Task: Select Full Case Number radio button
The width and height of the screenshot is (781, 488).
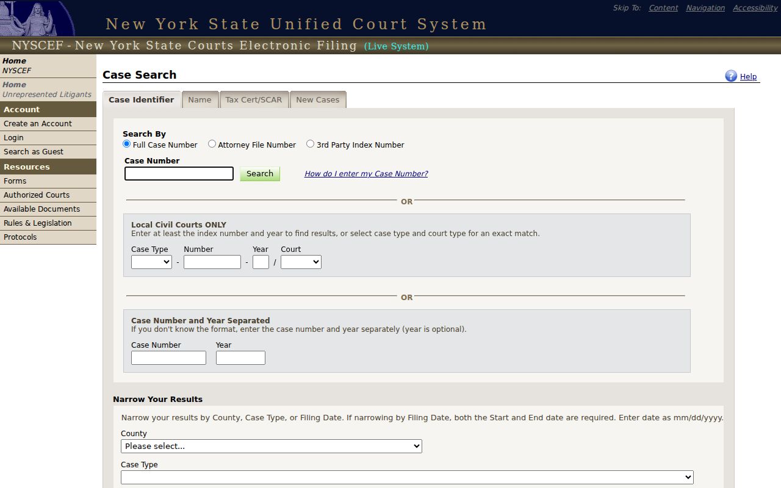Action: click(x=127, y=144)
